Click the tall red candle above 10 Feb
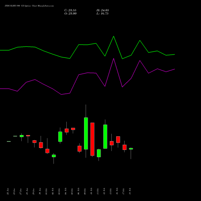The width and height of the screenshot is (201, 201). (x=92, y=139)
